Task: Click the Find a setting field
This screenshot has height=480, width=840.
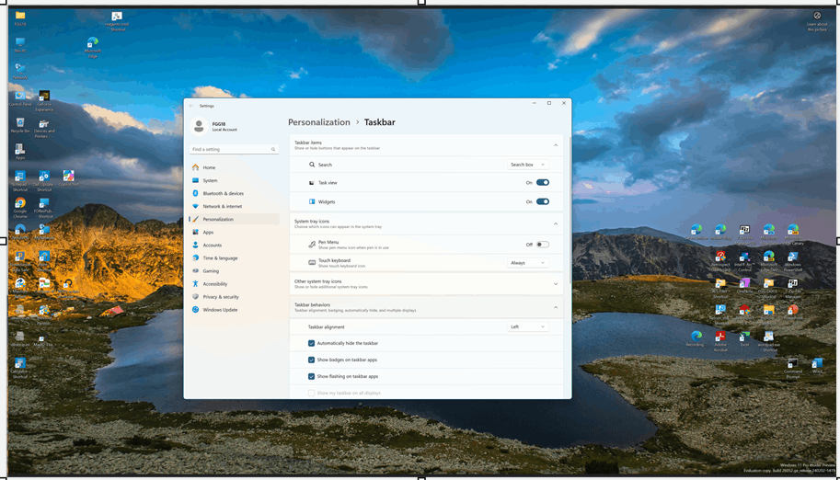Action: (x=234, y=150)
